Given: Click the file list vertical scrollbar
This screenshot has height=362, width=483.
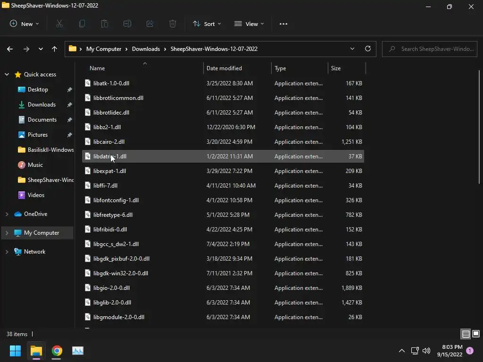Looking at the screenshot, I should 479,127.
